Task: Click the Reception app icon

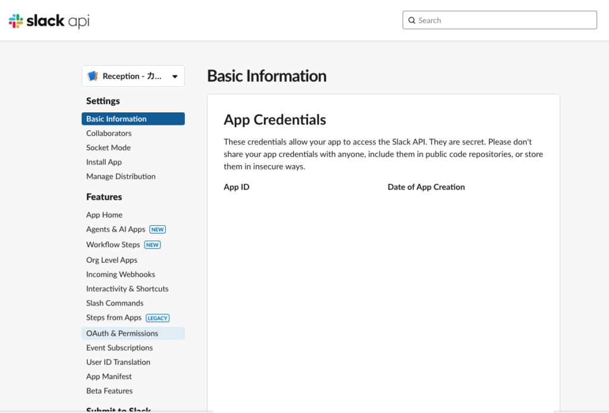Action: point(92,76)
